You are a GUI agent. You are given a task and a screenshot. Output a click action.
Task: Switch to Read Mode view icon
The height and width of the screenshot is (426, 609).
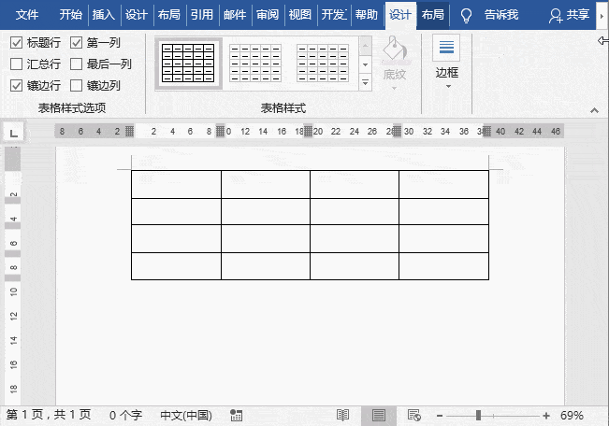pyautogui.click(x=342, y=416)
